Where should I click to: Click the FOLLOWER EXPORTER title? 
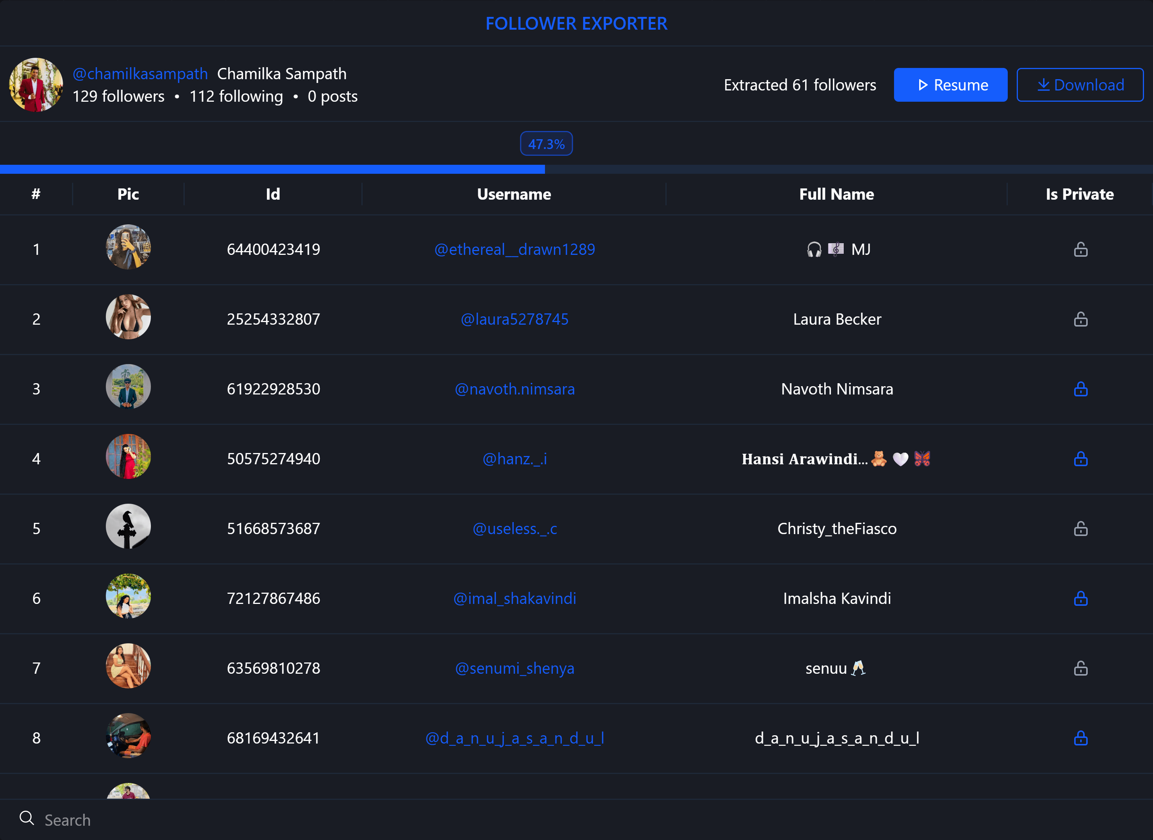pos(576,23)
